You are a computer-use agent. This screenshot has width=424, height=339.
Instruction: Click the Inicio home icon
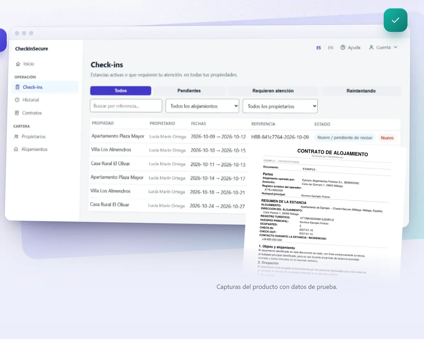[18, 64]
